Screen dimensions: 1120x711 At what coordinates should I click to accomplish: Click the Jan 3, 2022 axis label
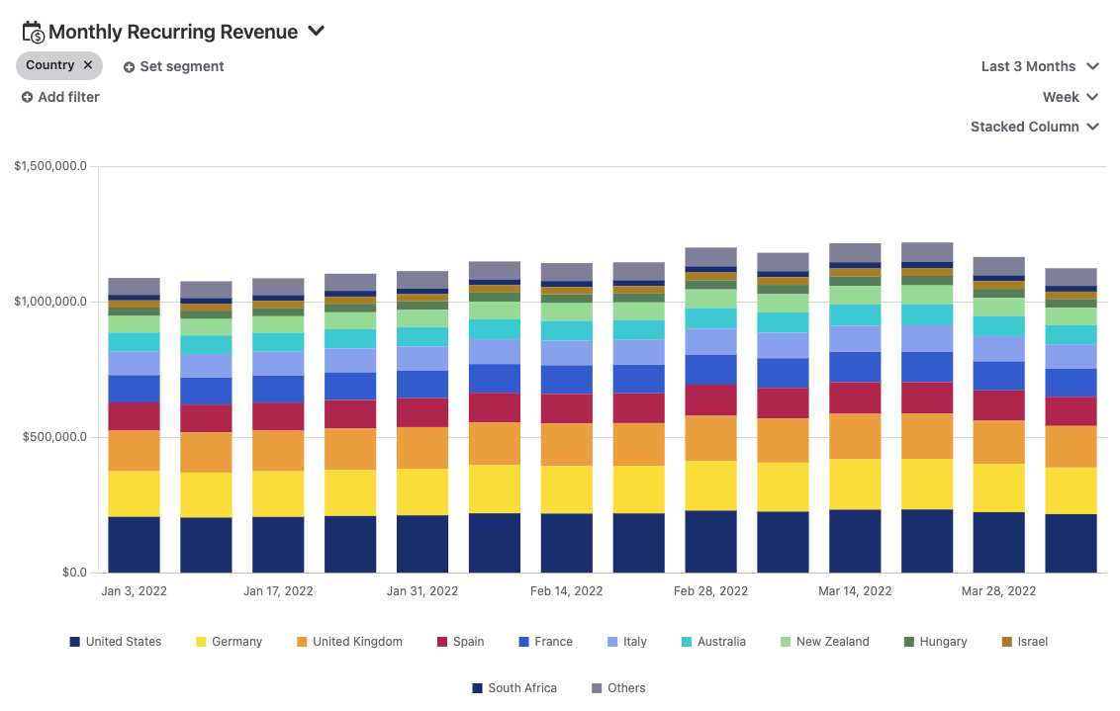tap(135, 591)
